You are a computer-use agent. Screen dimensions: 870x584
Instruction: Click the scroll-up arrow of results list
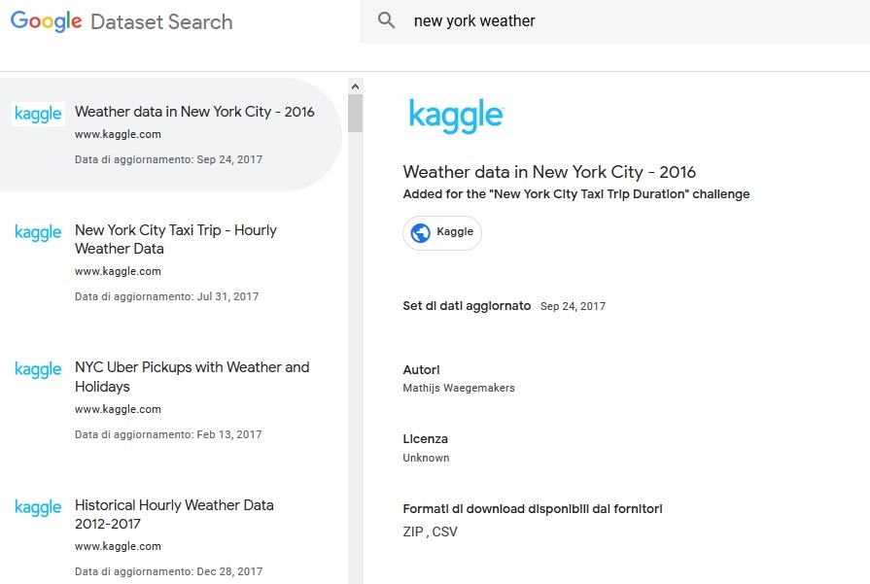point(355,86)
